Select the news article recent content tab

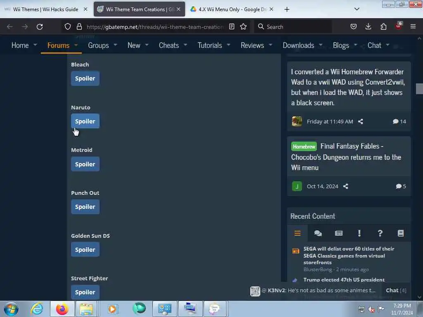tap(339, 233)
